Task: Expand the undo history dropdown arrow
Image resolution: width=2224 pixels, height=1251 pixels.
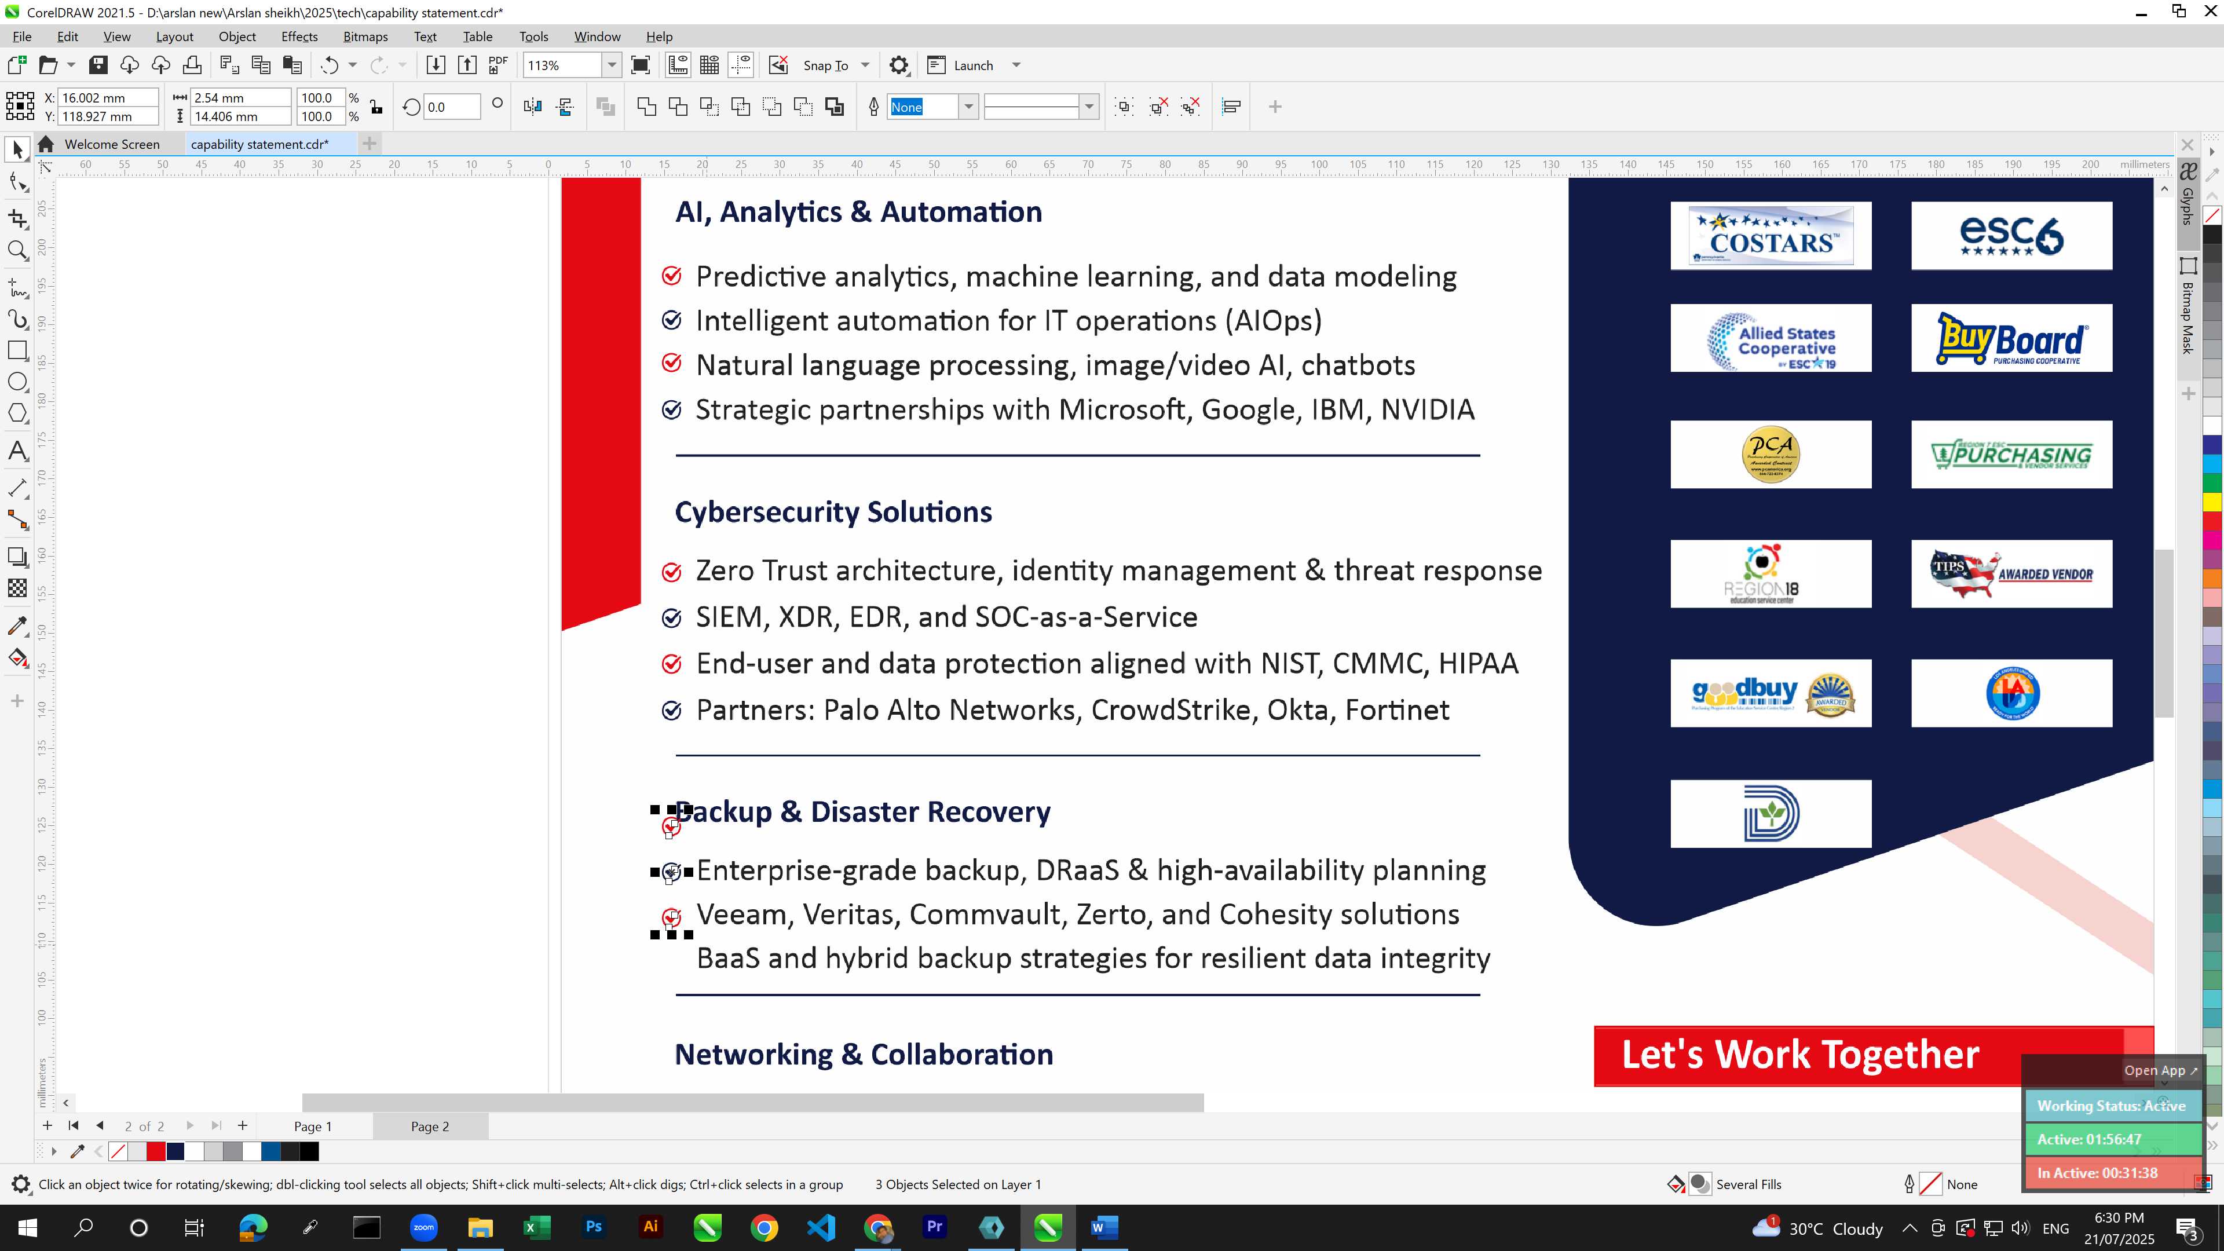Action: tap(352, 65)
